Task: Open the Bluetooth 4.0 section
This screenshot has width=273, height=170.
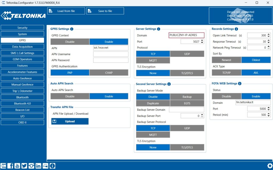Action: click(x=22, y=103)
